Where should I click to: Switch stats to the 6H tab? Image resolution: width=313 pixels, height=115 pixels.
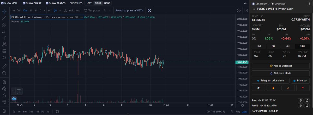tap(288, 46)
